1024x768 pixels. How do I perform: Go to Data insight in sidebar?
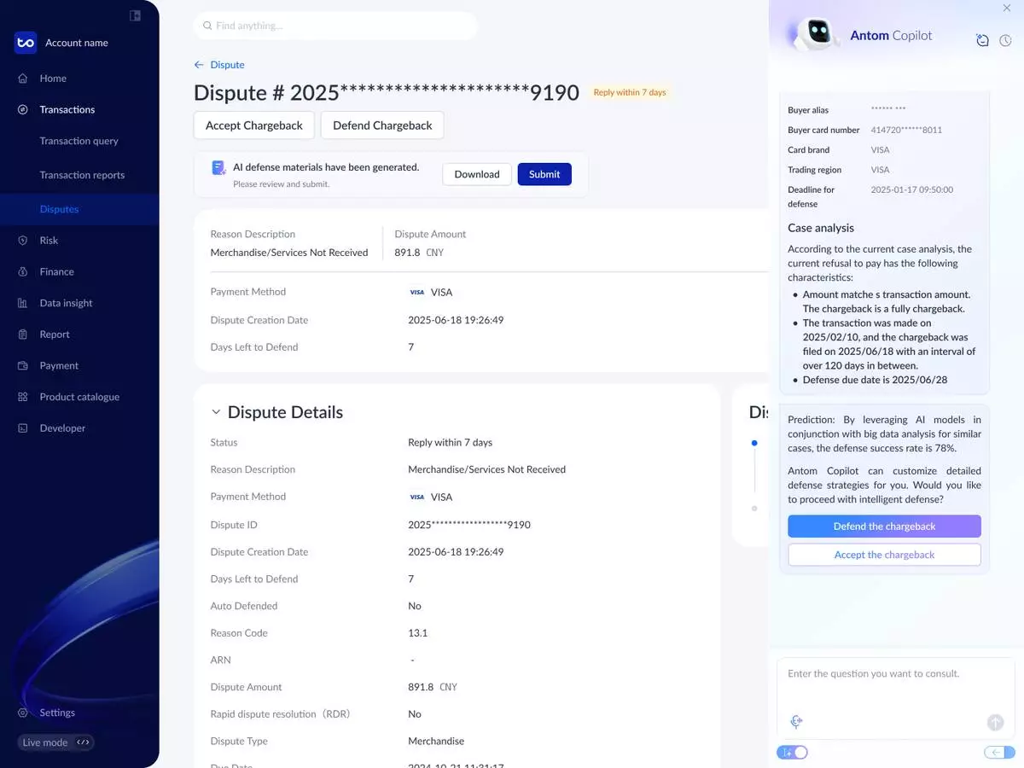pos(66,303)
